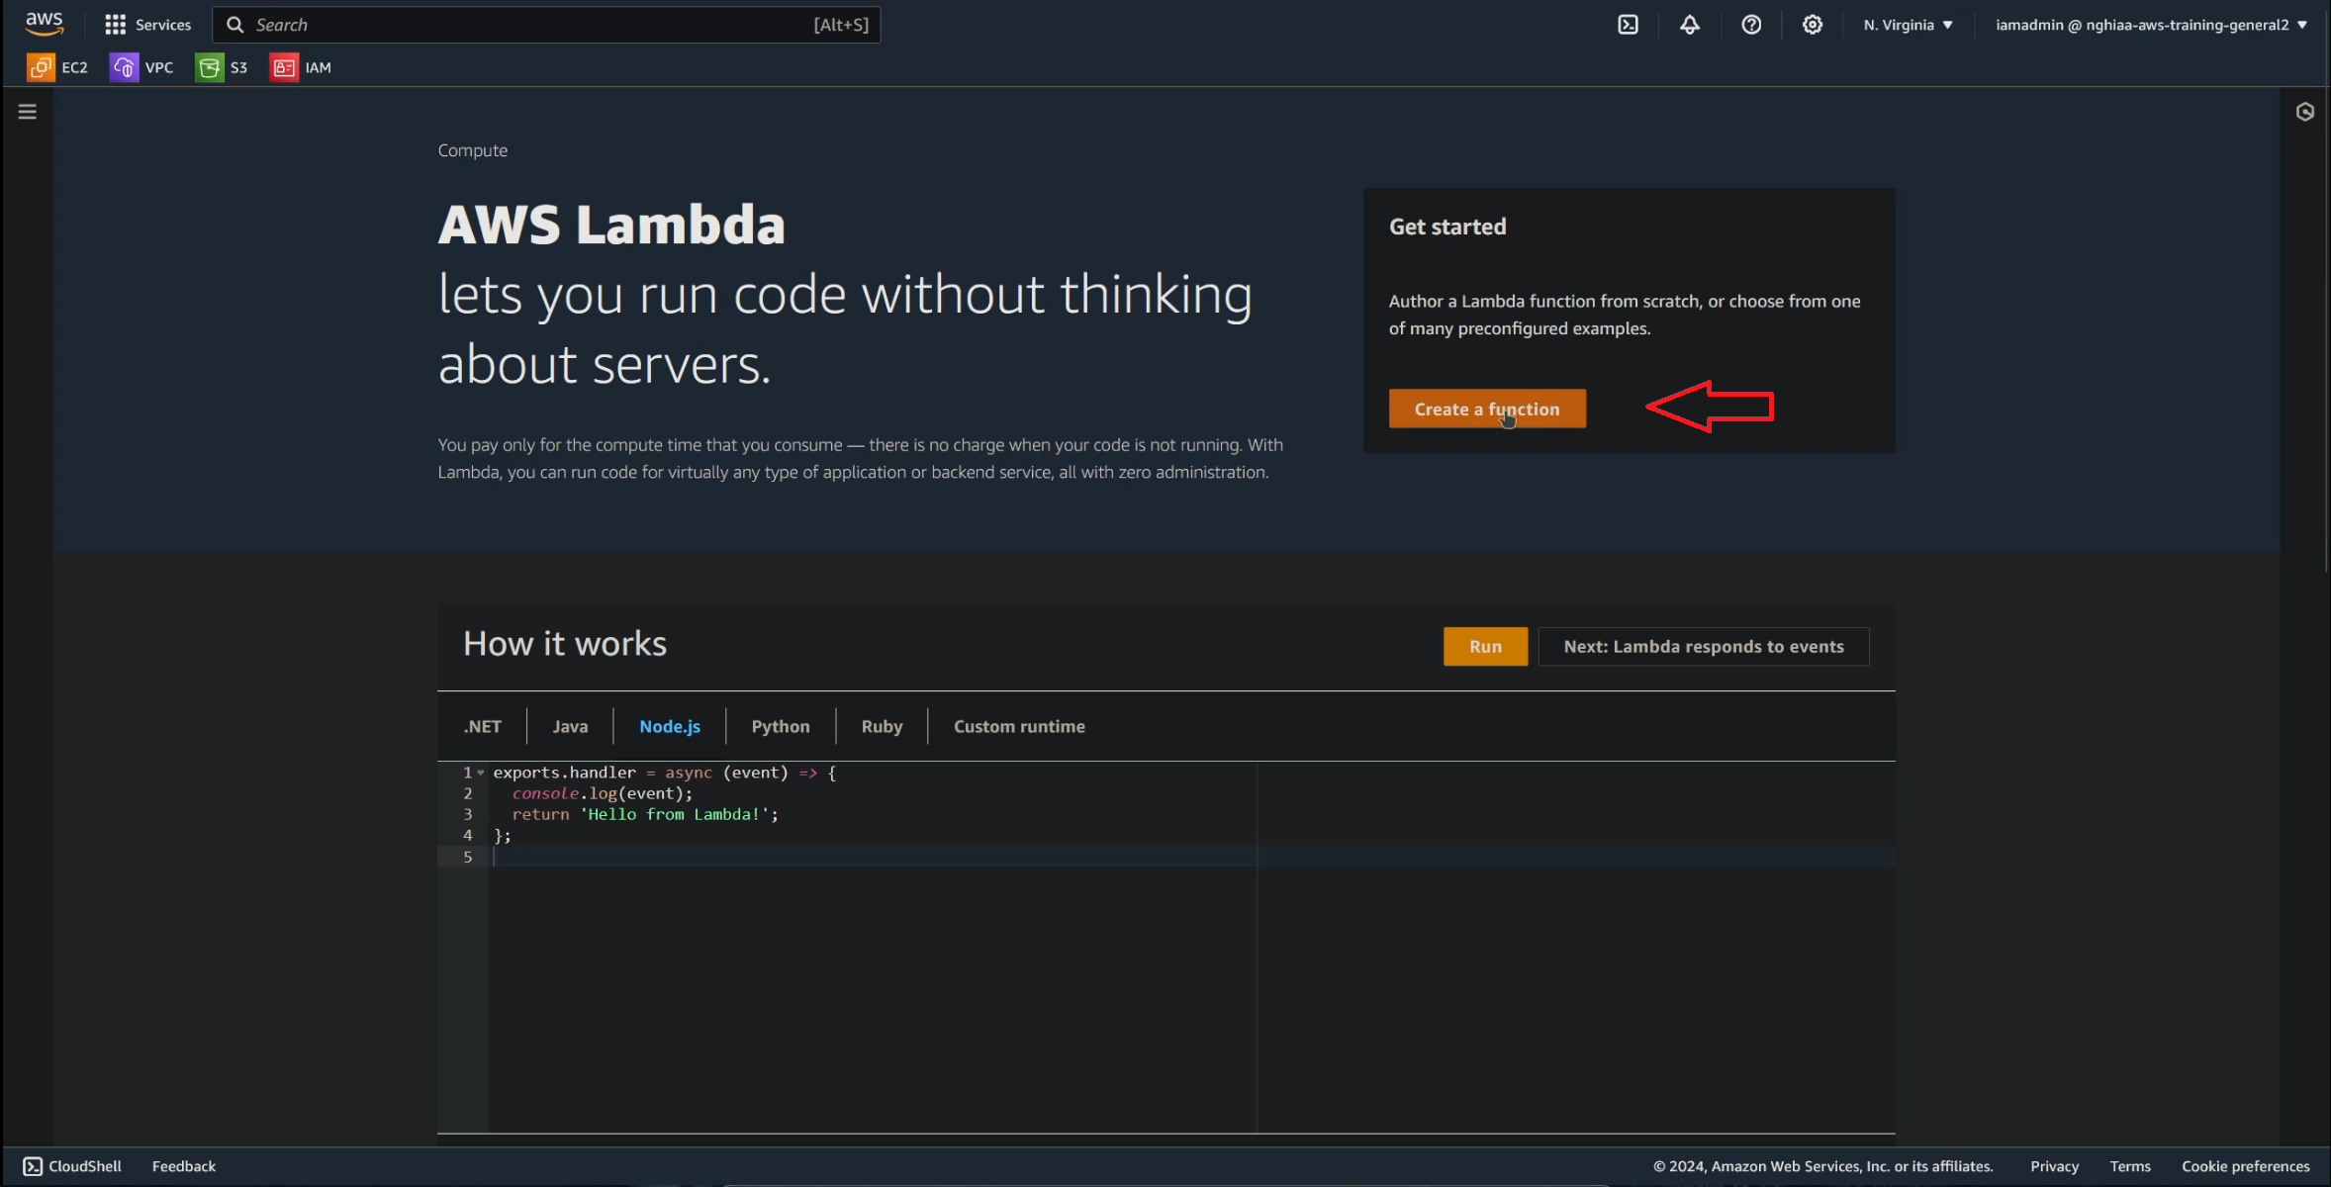Open the help question mark menu
The height and width of the screenshot is (1187, 2331).
tap(1751, 25)
